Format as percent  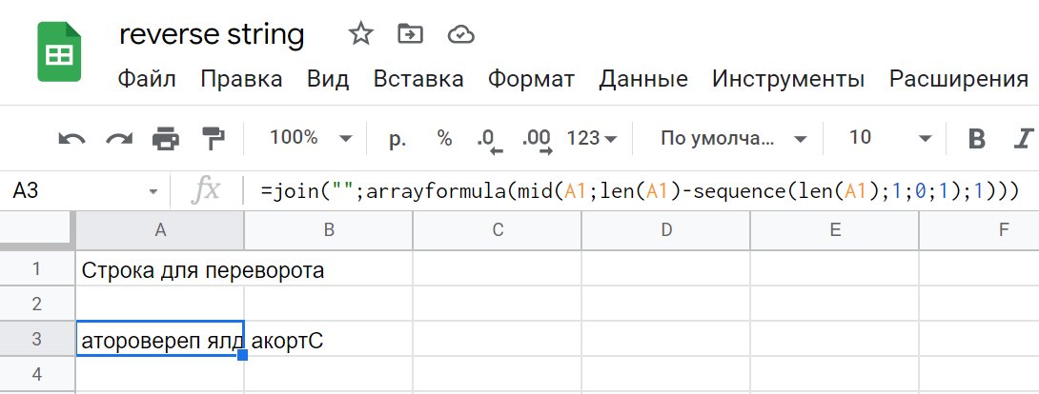[x=444, y=138]
